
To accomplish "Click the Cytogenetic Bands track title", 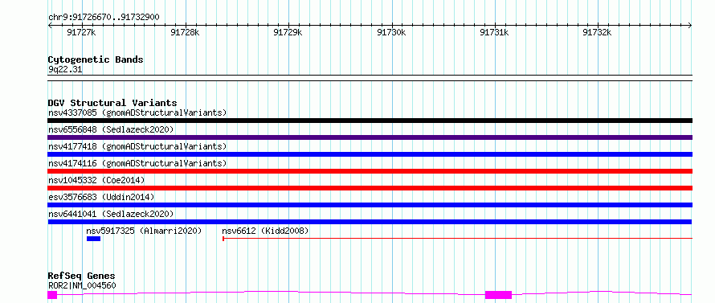I will pos(96,59).
